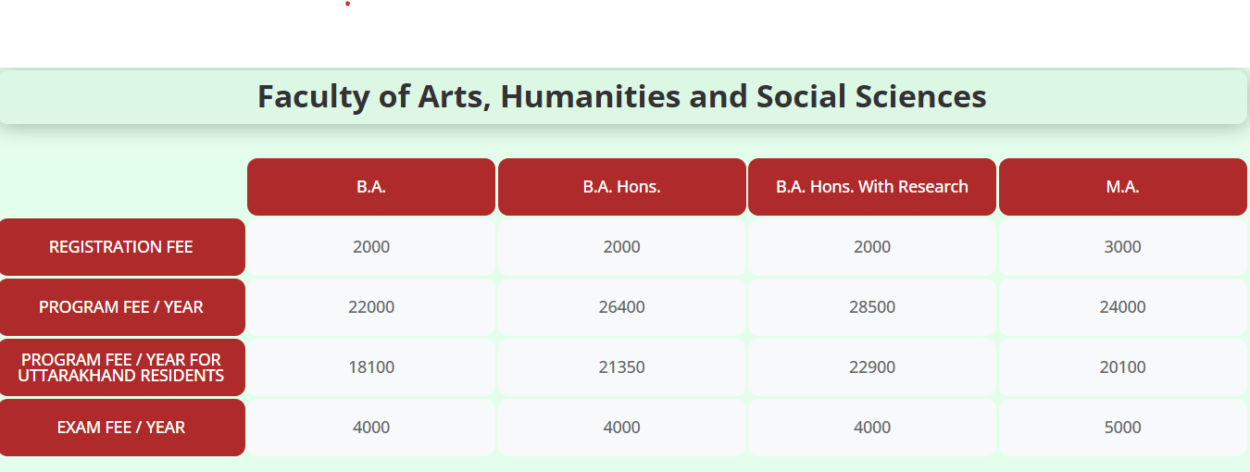
Task: Click the Uttarakhand residents program fee label
Action: pos(121,367)
